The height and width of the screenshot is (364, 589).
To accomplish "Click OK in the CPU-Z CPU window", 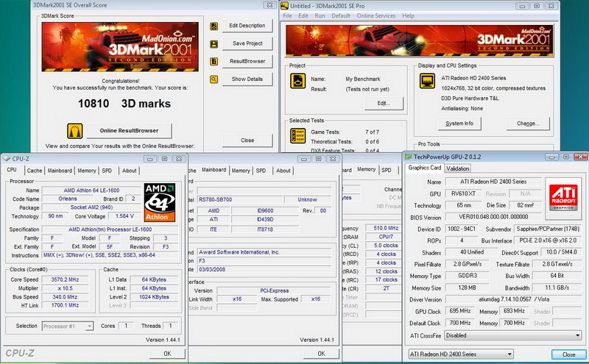I will (x=167, y=354).
